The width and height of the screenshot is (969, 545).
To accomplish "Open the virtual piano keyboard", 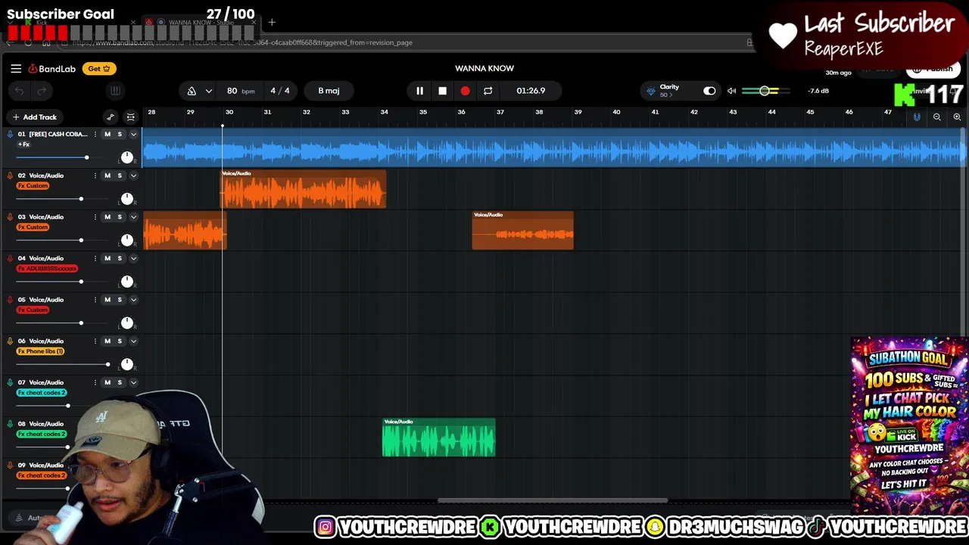I will coord(115,91).
